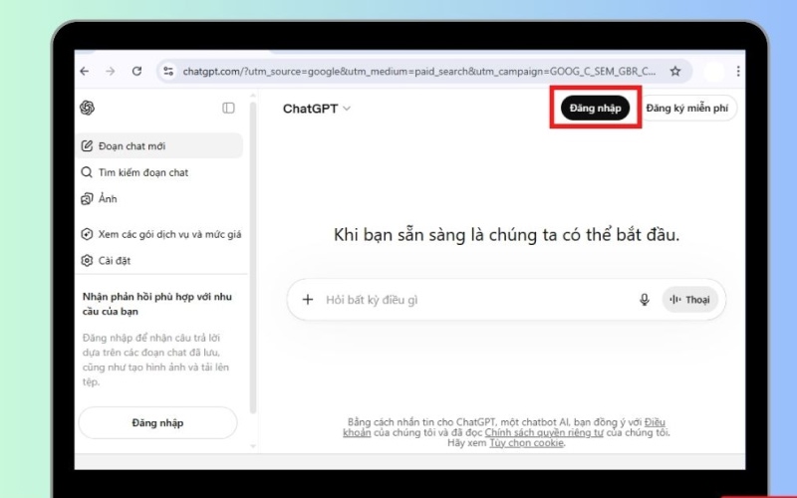The height and width of the screenshot is (498, 797).
Task: Click the browser back arrow
Action: click(x=85, y=71)
